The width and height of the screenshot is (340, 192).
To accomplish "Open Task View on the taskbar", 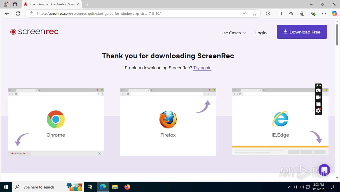I will [x=90, y=187].
